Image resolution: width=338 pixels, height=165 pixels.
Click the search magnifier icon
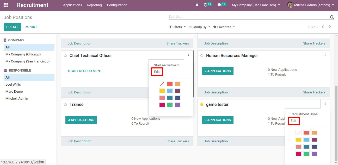pyautogui.click(x=332, y=17)
